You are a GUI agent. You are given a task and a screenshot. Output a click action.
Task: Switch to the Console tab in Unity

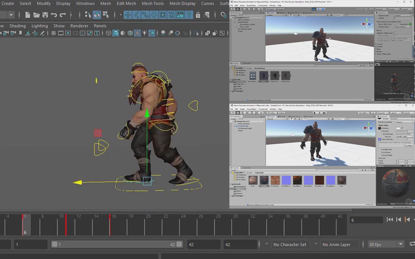[x=246, y=63]
